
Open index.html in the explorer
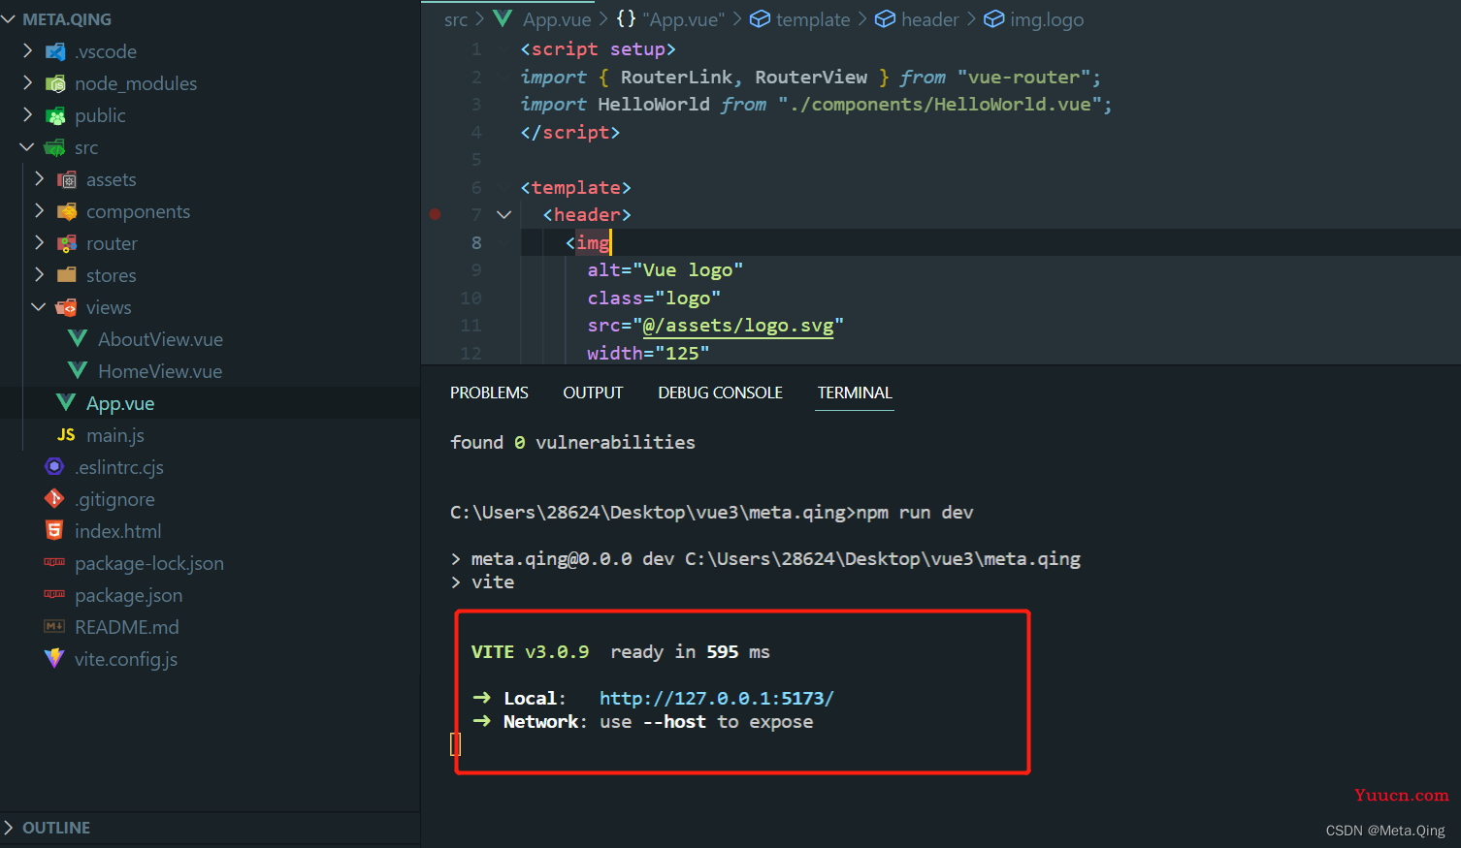pyautogui.click(x=118, y=531)
